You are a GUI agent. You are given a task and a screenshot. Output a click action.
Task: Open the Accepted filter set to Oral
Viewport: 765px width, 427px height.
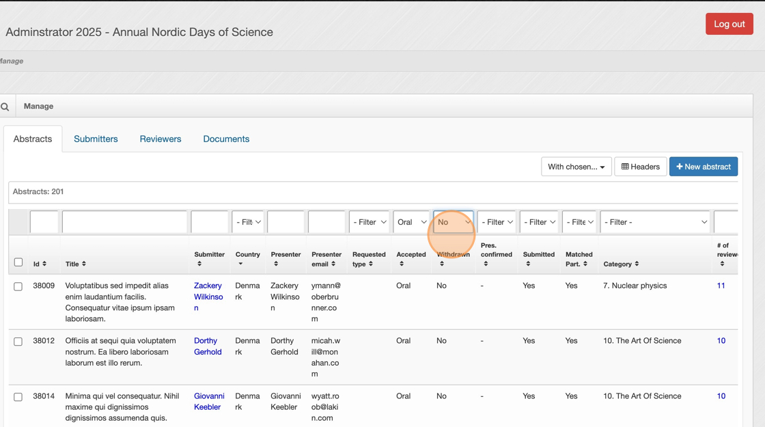(x=411, y=222)
